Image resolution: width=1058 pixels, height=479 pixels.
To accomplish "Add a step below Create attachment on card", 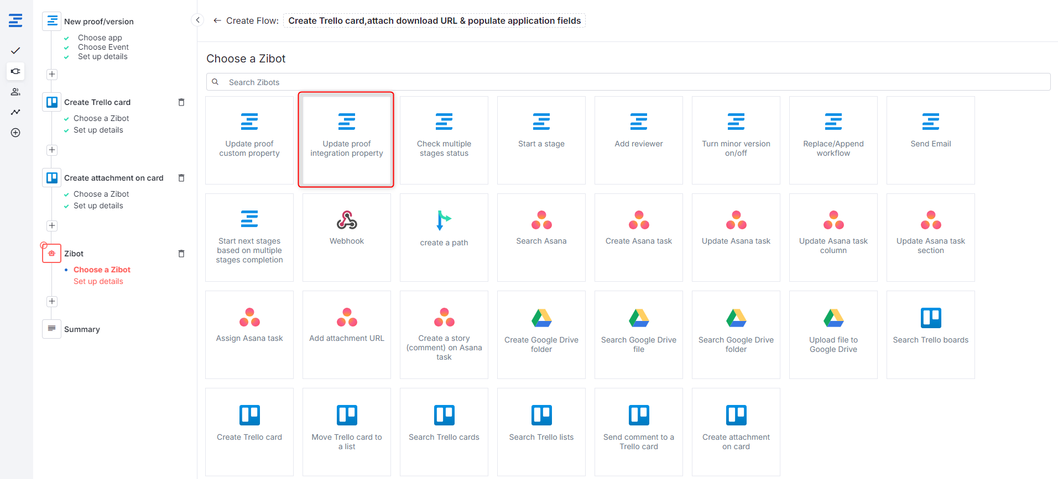I will (x=52, y=225).
